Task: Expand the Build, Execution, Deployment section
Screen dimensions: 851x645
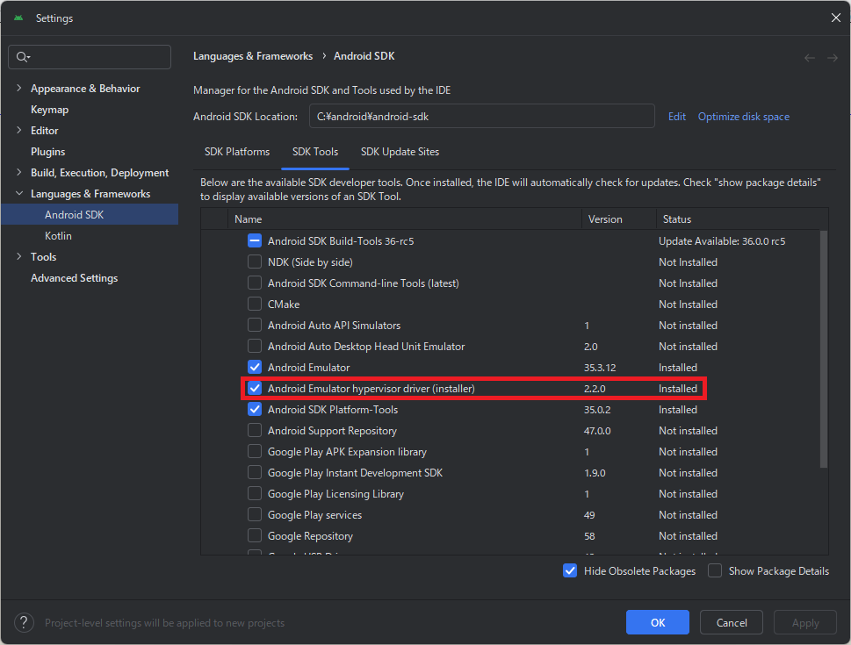Action: 19,173
